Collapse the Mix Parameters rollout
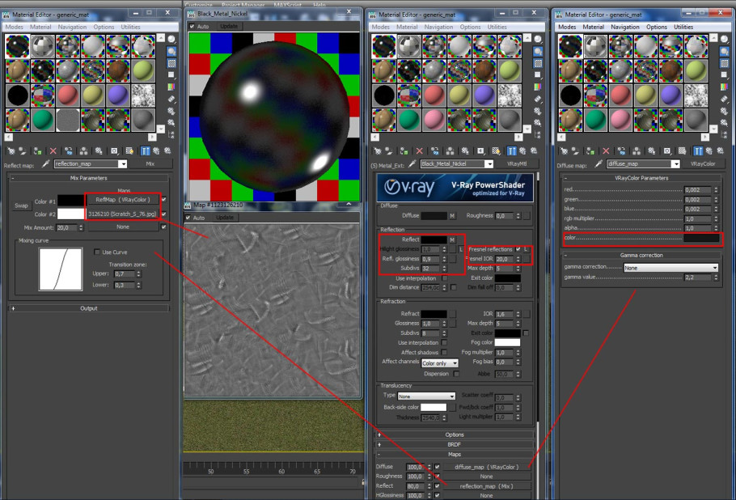The height and width of the screenshot is (500, 736). click(x=89, y=178)
